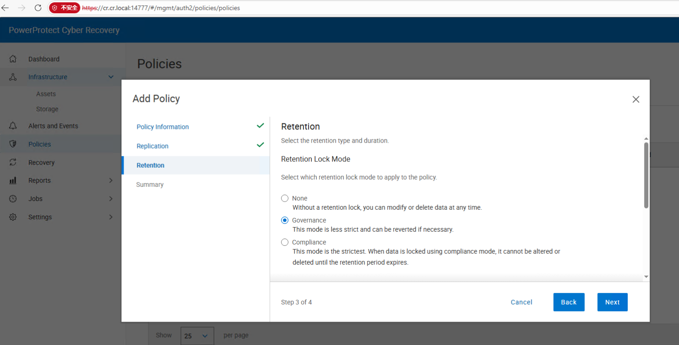Click the Infrastructure network icon
Screen dimensions: 679x345
tap(13, 77)
